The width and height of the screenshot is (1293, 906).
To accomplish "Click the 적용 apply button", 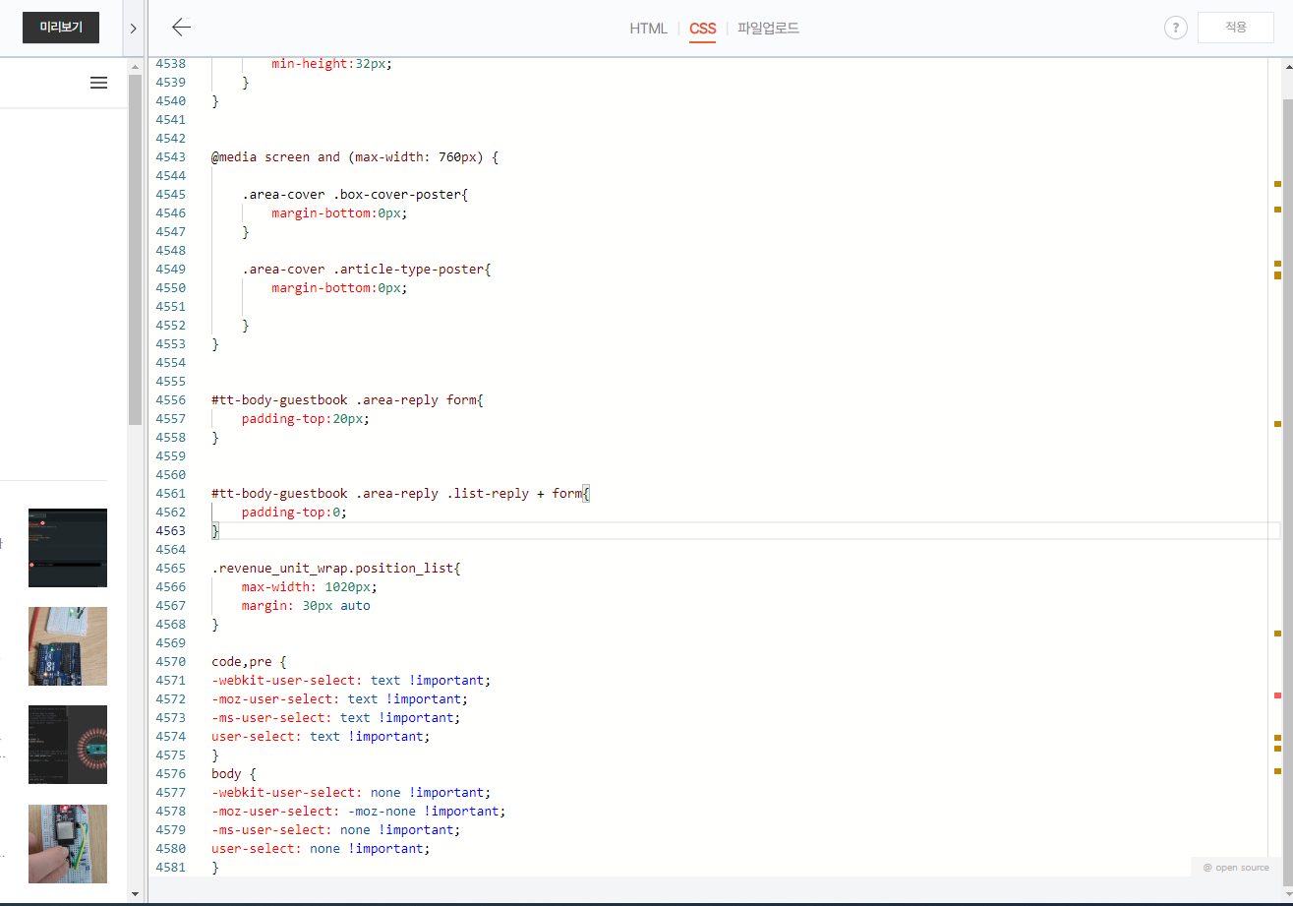I will [1235, 28].
